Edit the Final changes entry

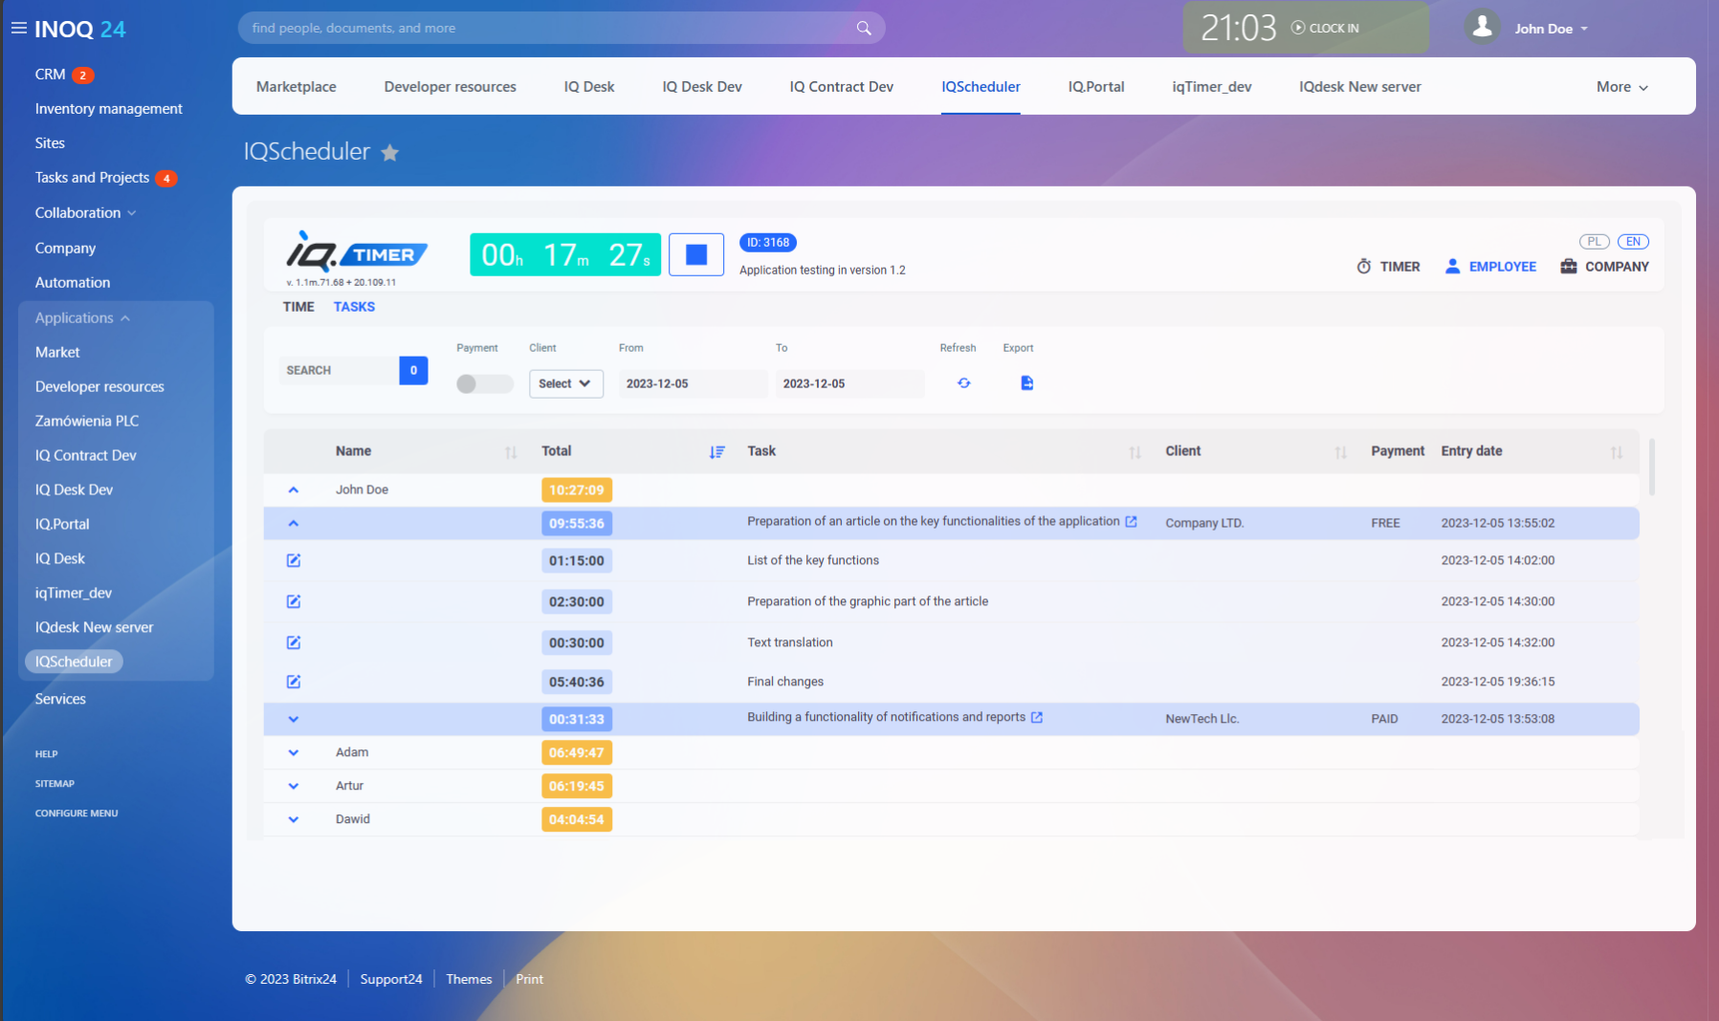[294, 682]
